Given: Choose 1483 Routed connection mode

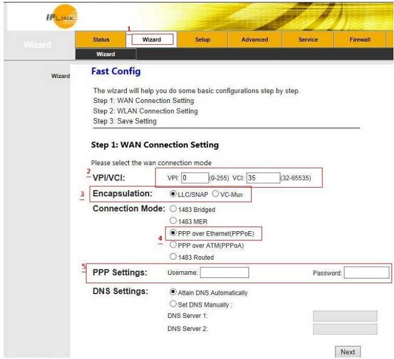Looking at the screenshot, I should click(x=174, y=257).
